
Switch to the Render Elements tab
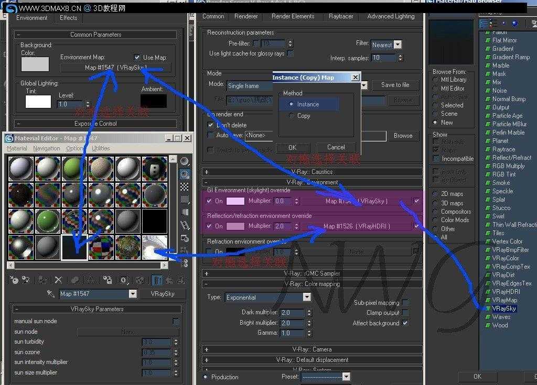[x=293, y=16]
